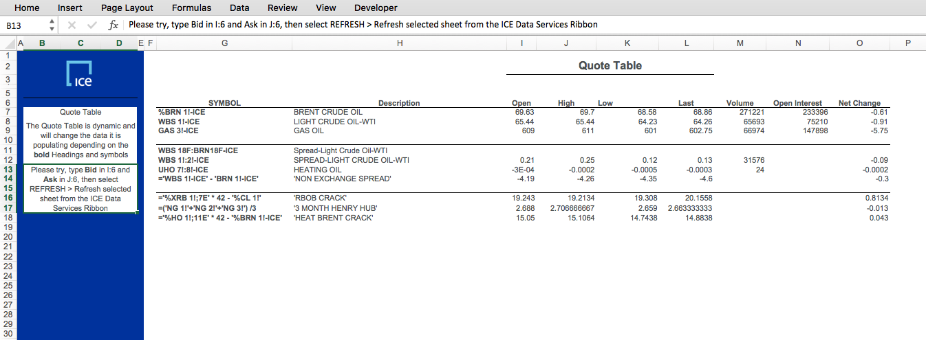Click open interest value 233396
The image size is (926, 340).
[815, 111]
